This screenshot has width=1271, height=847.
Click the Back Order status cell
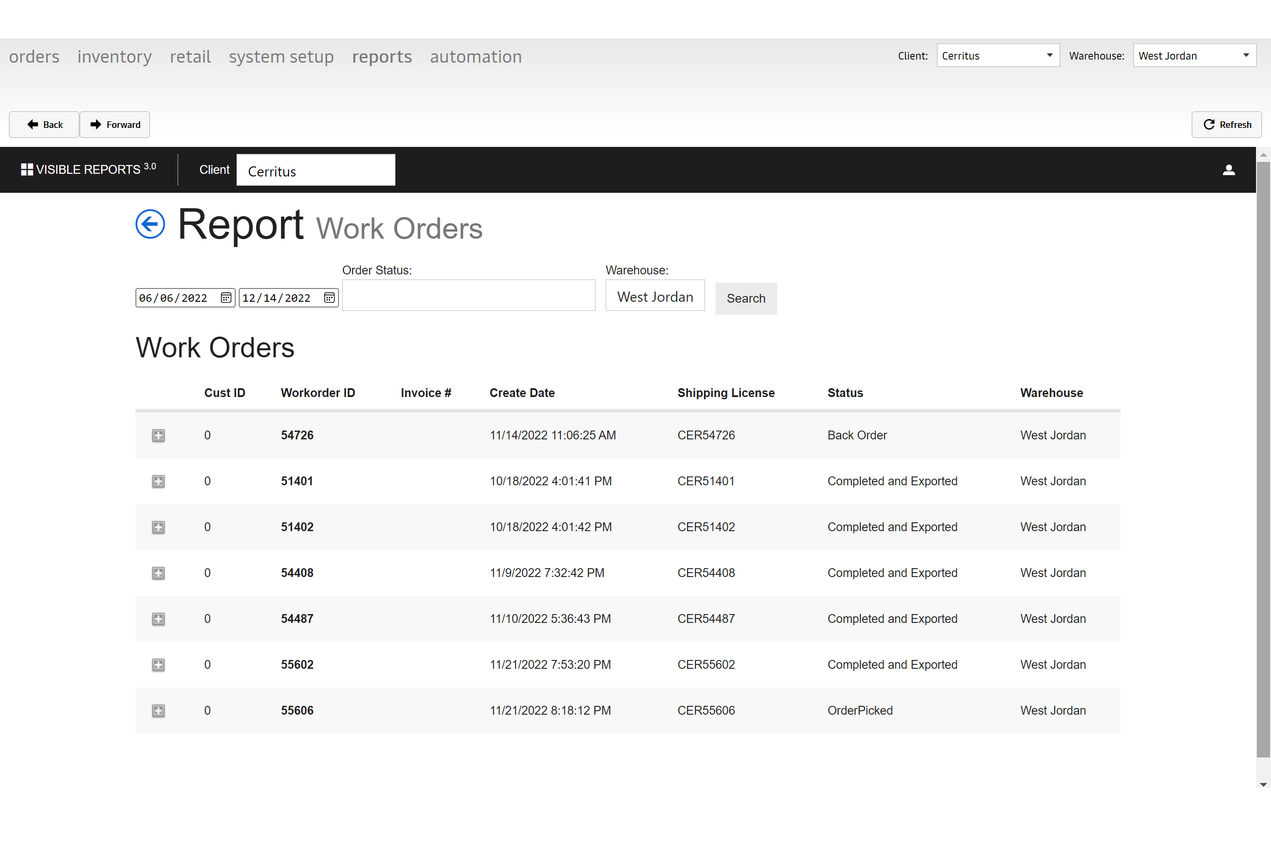[x=857, y=435]
